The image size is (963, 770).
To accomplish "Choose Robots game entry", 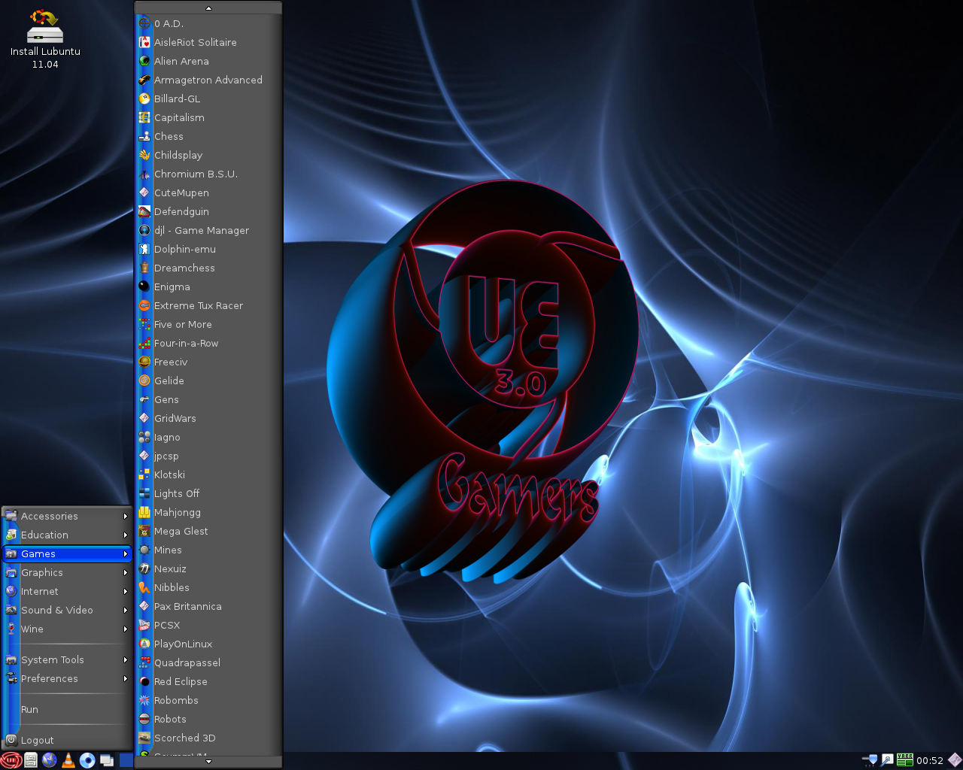I will (x=208, y=719).
